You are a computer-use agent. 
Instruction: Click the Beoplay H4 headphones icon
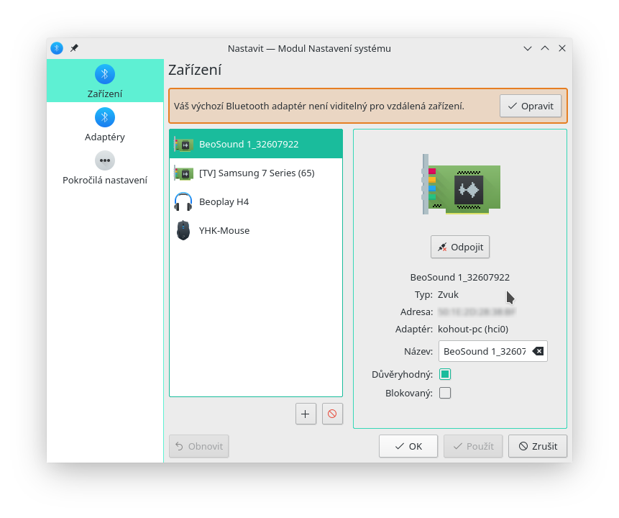click(183, 202)
